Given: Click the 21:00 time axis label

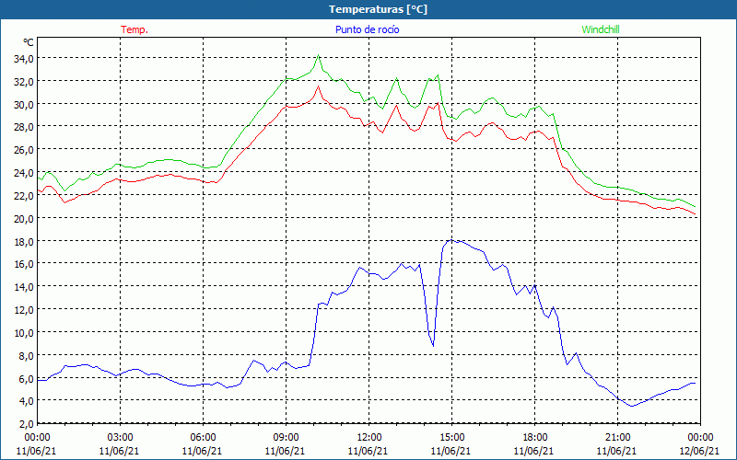Looking at the screenshot, I should [x=617, y=437].
